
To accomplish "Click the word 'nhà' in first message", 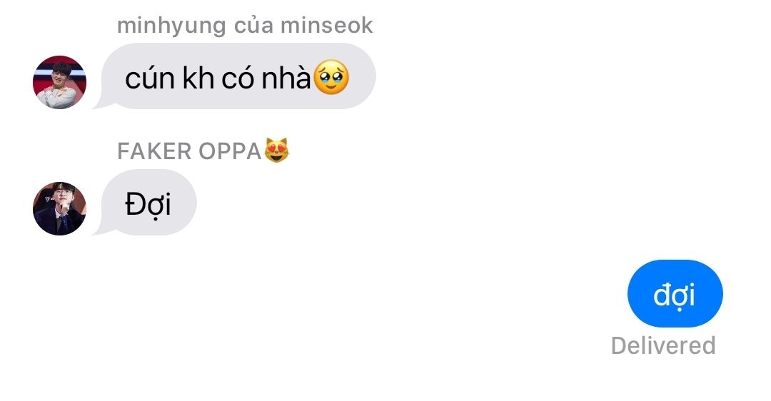I will click(286, 78).
